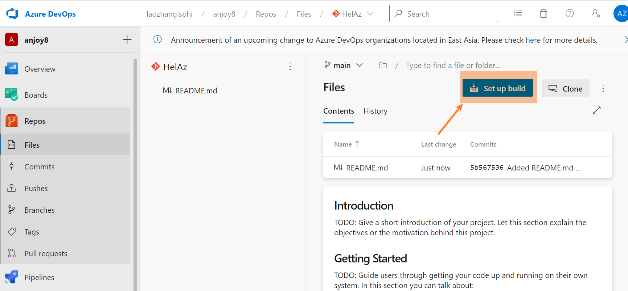Click the Pipelines rocket icon
The width and height of the screenshot is (628, 291).
pyautogui.click(x=12, y=277)
